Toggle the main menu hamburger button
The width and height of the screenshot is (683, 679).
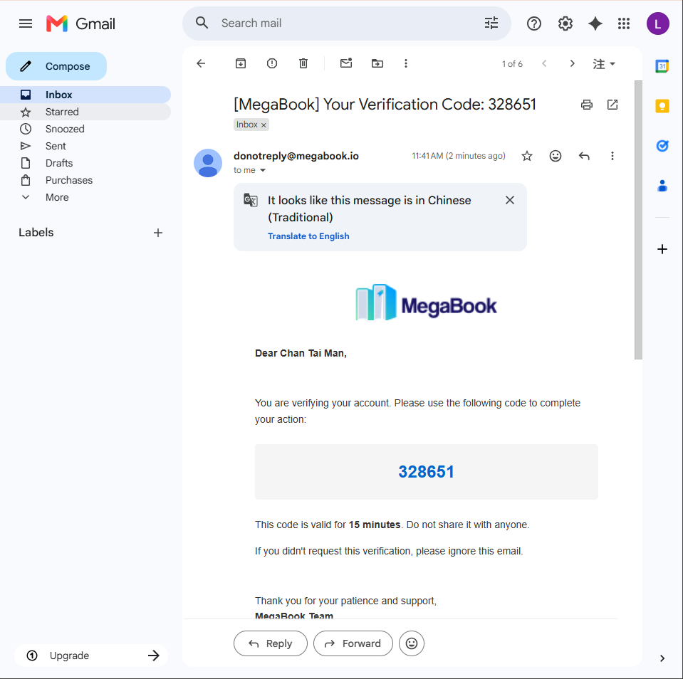pos(26,23)
